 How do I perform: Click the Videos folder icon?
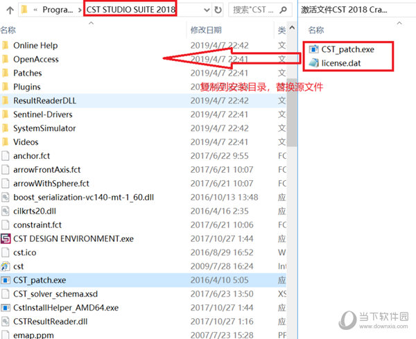coord(6,142)
